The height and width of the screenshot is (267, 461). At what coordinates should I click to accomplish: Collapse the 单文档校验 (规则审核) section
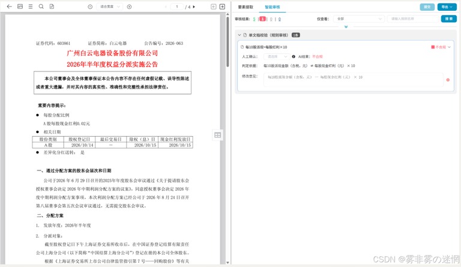240,35
